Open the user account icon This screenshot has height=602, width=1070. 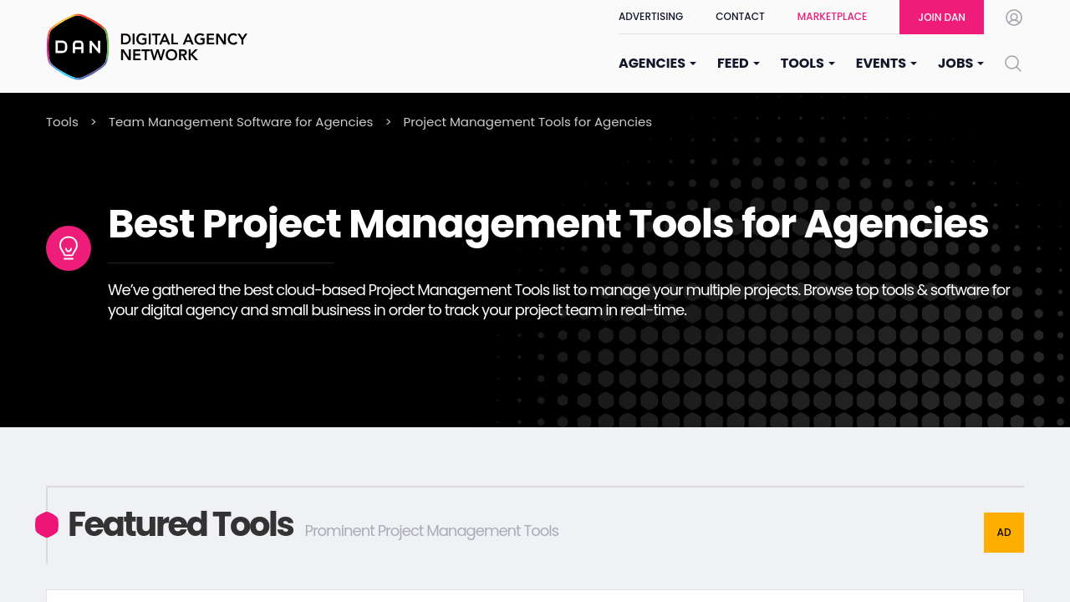[1014, 18]
